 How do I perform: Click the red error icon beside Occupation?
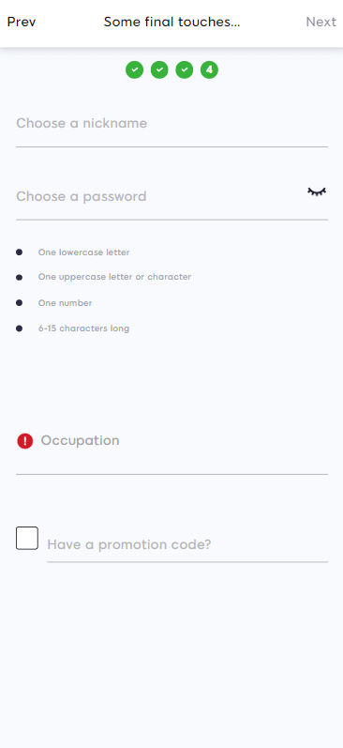24,441
